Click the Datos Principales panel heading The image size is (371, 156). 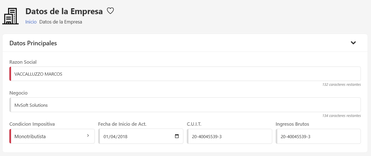click(33, 43)
